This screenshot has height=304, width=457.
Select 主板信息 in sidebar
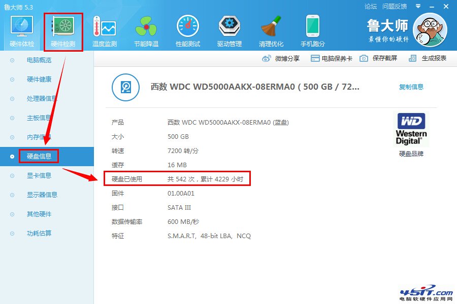coord(39,118)
